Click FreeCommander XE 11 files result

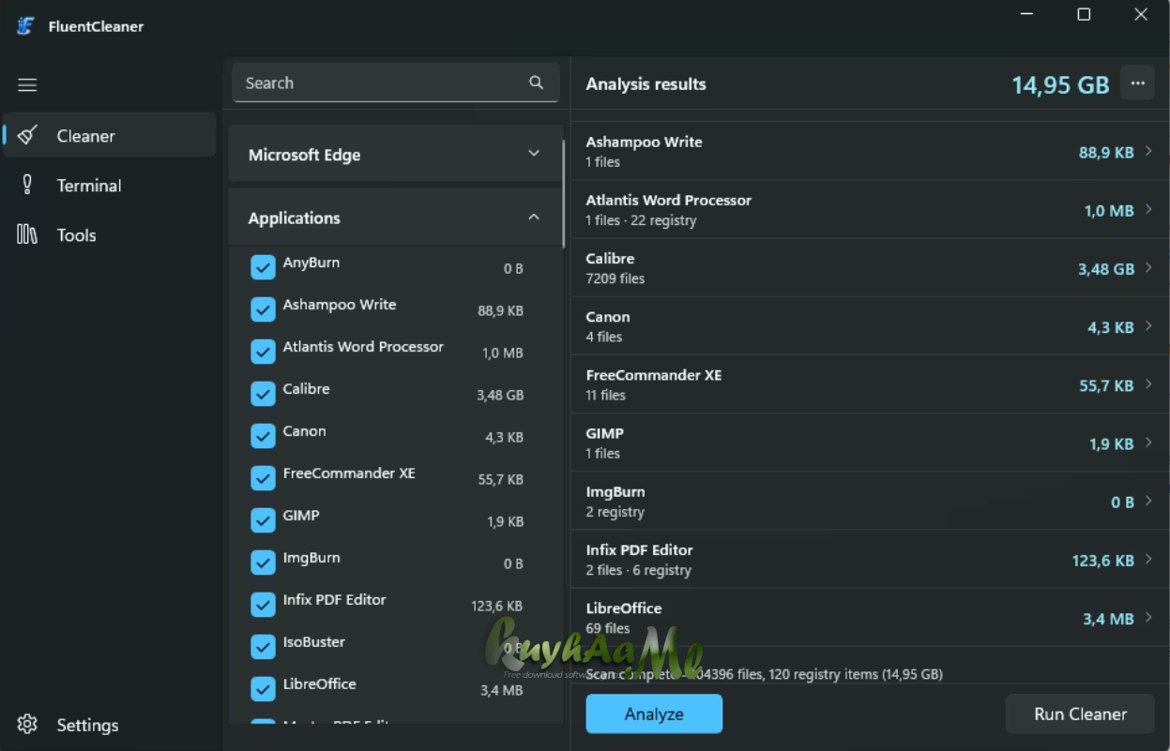pyautogui.click(x=870, y=384)
